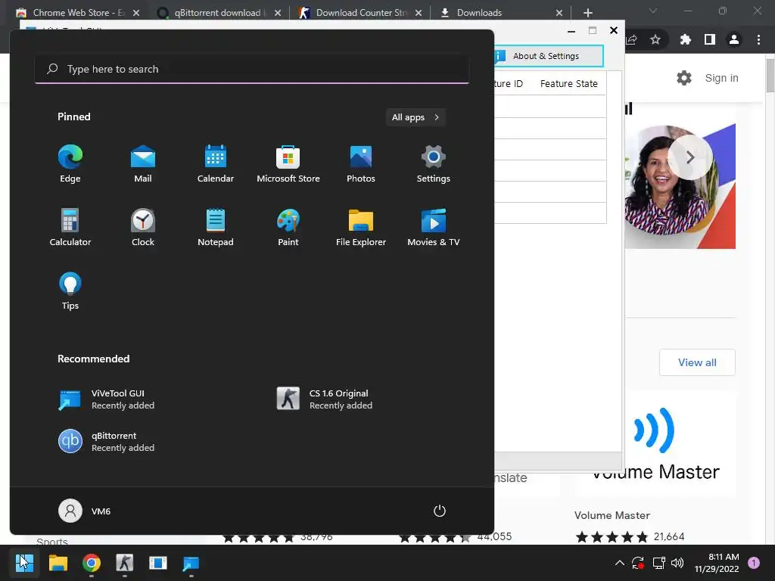Open Chrome tab search dropdown
Image resolution: width=775 pixels, height=581 pixels.
(653, 11)
